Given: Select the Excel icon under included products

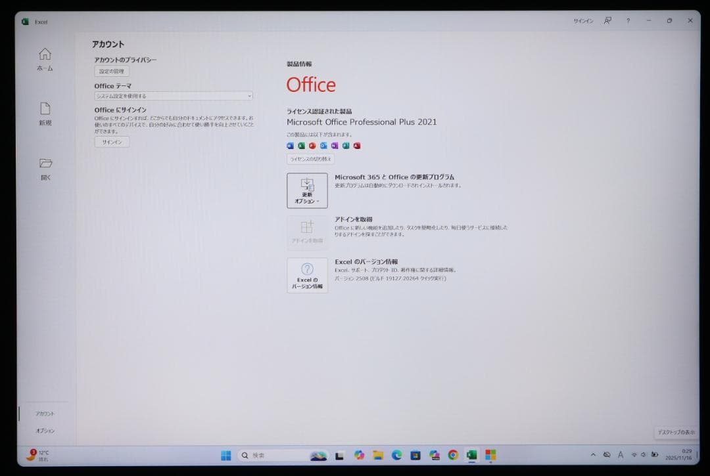Looking at the screenshot, I should coord(301,146).
